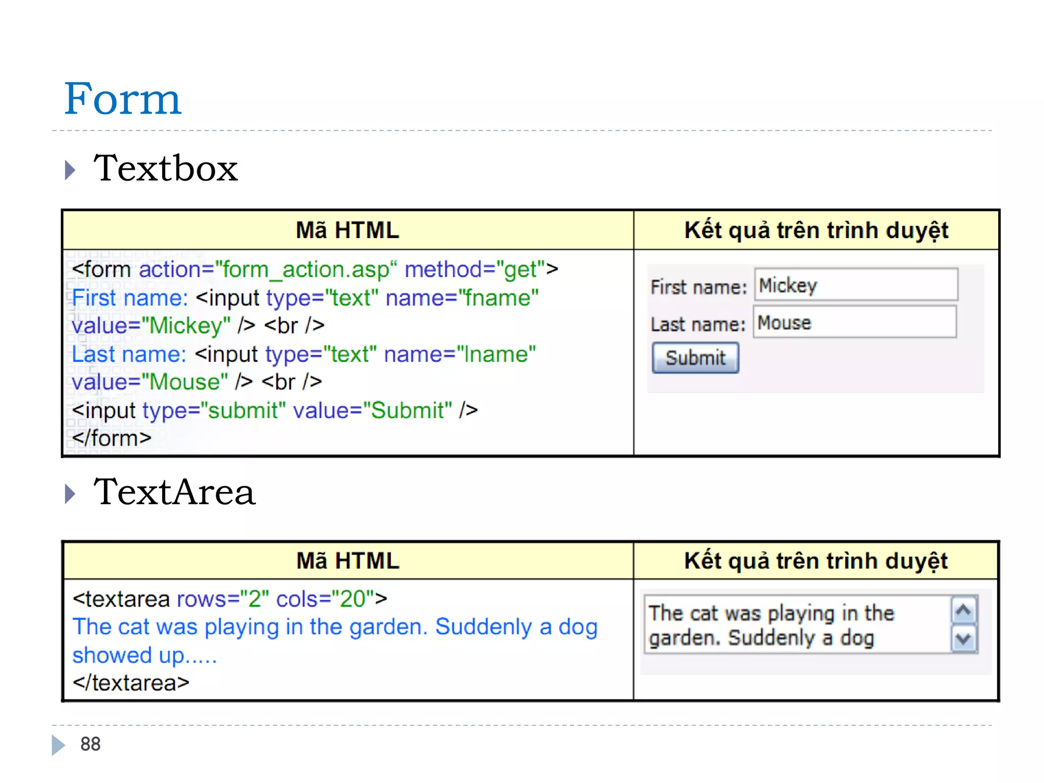1044x783 pixels.
Task: Click the "showed up....." code line
Action: [x=145, y=655]
